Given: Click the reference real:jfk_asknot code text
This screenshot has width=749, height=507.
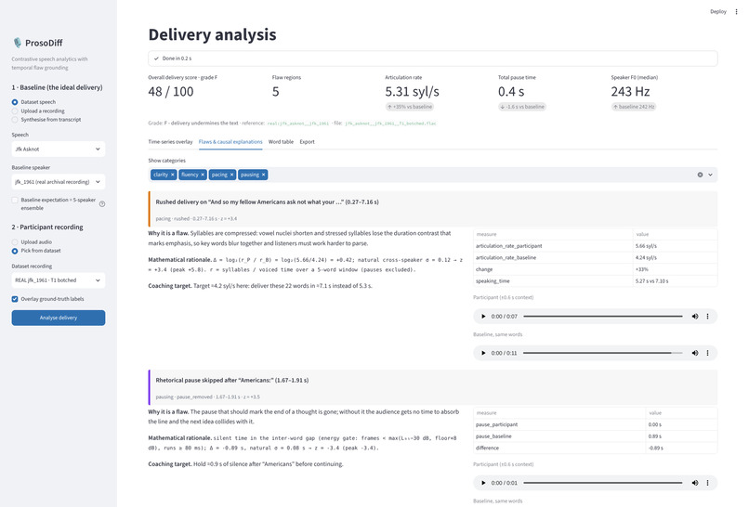Looking at the screenshot, I should (298, 123).
